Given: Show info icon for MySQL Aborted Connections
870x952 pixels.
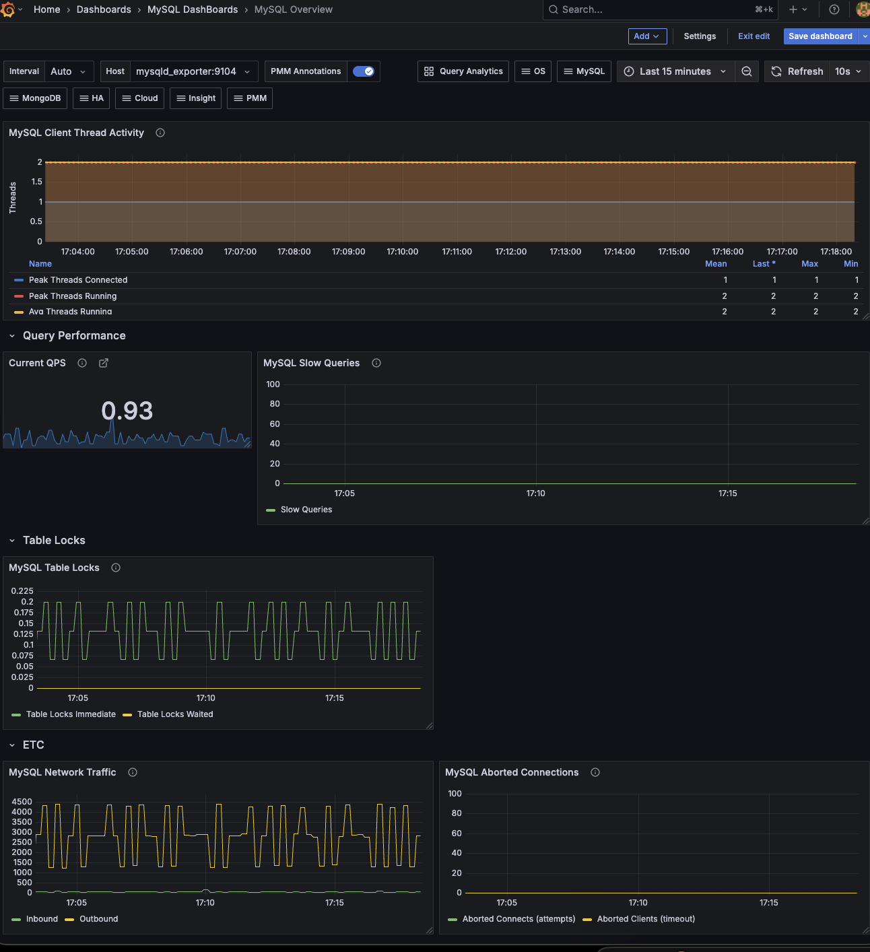Looking at the screenshot, I should [x=595, y=772].
